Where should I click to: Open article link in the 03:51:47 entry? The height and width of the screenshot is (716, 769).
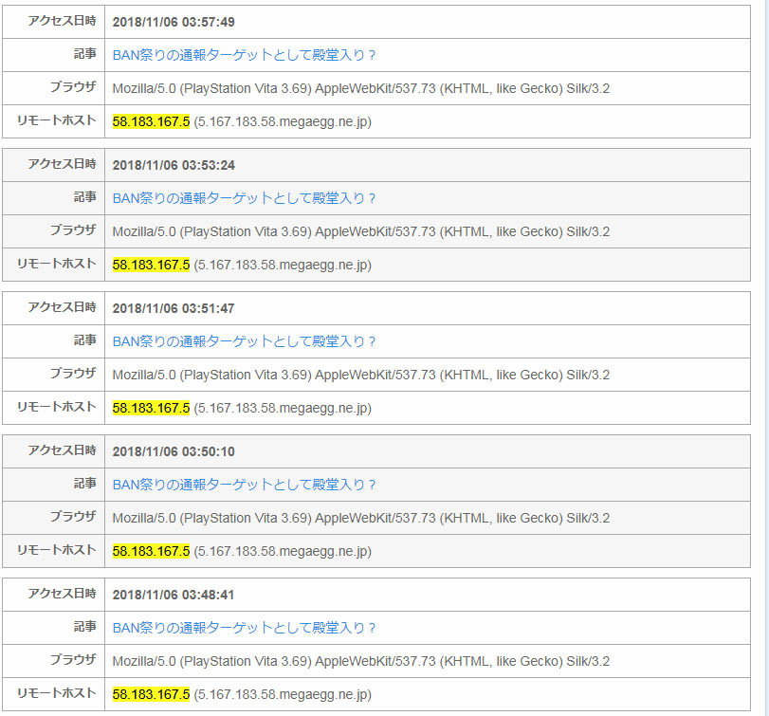coord(244,341)
